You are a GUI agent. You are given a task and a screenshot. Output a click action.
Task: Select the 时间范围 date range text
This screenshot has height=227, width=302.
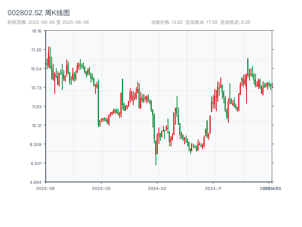(48, 22)
